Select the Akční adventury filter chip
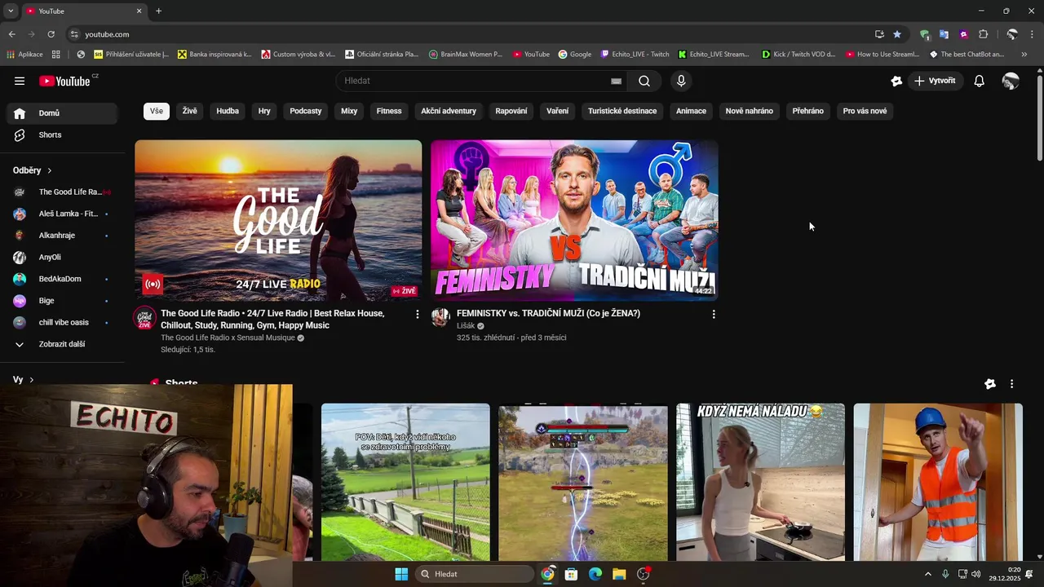1044x587 pixels. click(x=449, y=111)
